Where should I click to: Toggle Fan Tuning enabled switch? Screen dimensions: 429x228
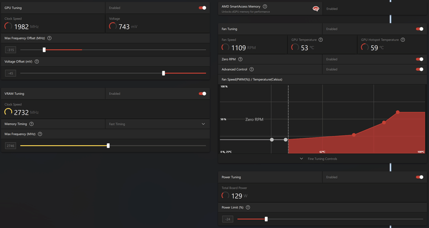point(419,29)
